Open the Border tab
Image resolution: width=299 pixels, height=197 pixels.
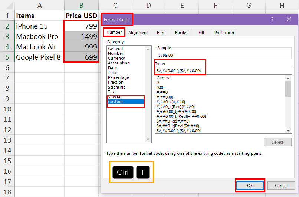click(181, 33)
